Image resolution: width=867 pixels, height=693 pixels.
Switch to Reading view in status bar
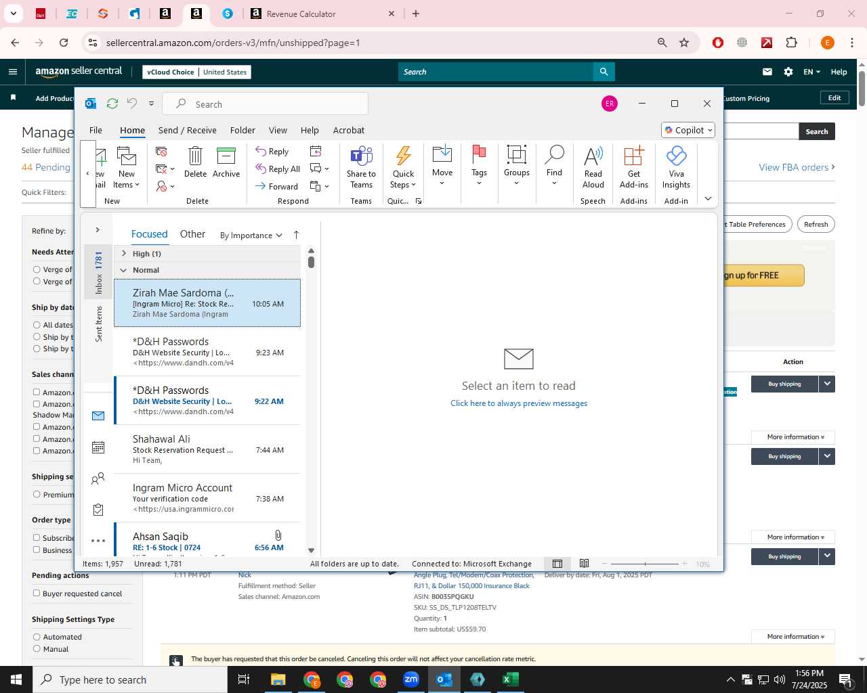[584, 564]
